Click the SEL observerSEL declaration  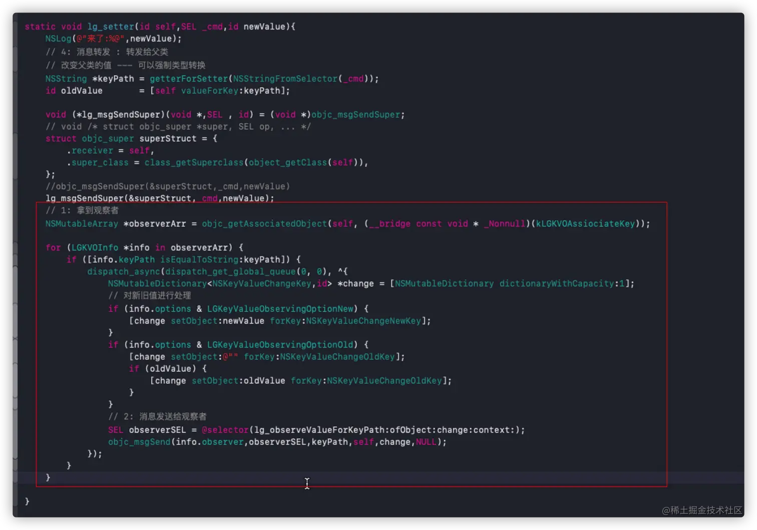pos(147,430)
